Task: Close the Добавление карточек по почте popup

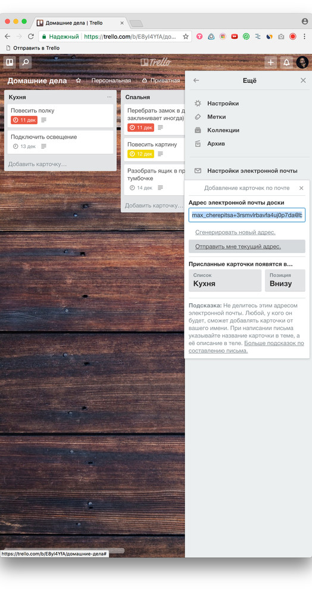Action: point(301,187)
